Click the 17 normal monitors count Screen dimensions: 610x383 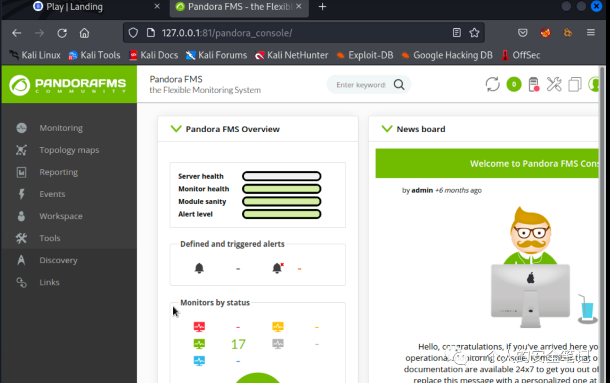[x=238, y=344]
